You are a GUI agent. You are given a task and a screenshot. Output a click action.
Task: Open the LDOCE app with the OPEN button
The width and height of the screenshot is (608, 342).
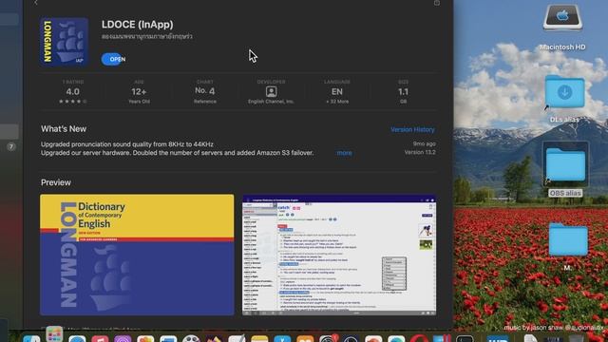[x=114, y=59]
